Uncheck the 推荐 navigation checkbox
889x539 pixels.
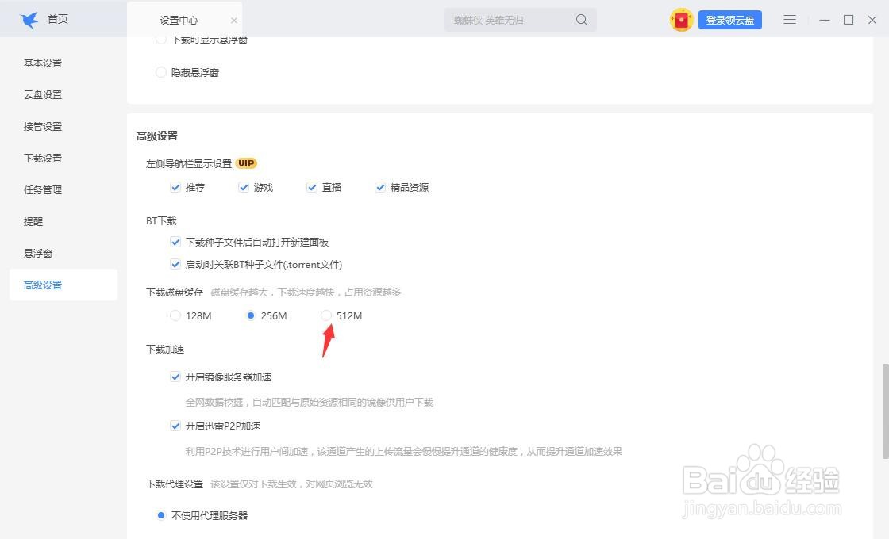click(x=175, y=187)
